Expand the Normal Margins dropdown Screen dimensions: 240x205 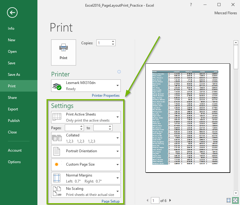click(x=86, y=178)
